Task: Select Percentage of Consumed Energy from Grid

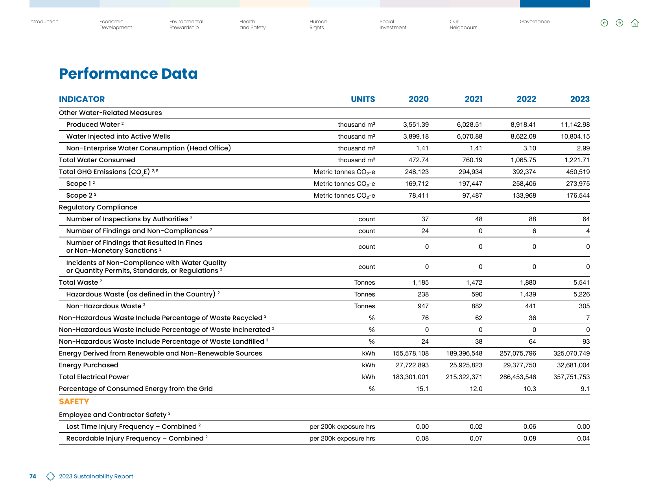Action: click(136, 389)
